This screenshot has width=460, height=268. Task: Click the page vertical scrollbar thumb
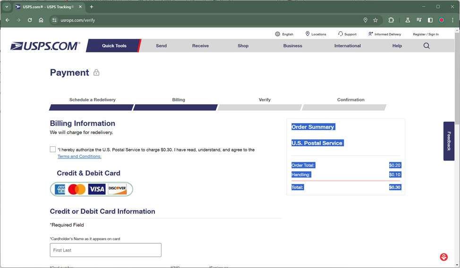[x=457, y=78]
